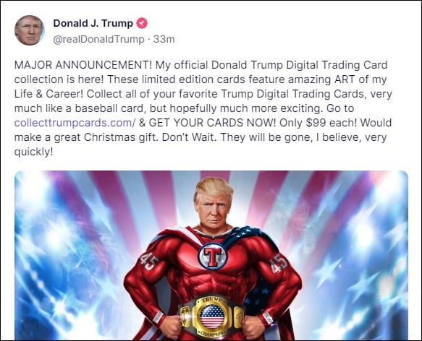Image resolution: width=422 pixels, height=341 pixels.
Task: Click the 45 on the left shoulder
Action: point(148,261)
